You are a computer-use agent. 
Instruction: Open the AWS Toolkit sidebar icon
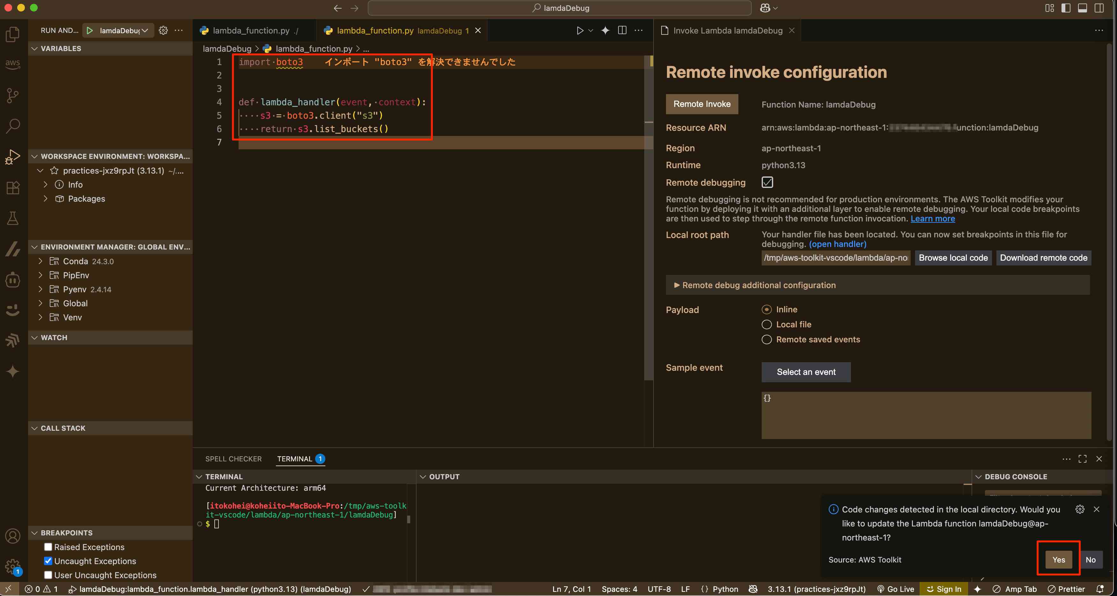pyautogui.click(x=12, y=64)
